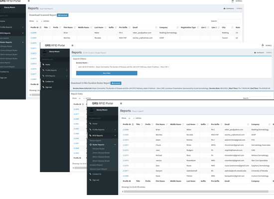Click Stacey Moore avatar in Person Search window

tap(91, 110)
